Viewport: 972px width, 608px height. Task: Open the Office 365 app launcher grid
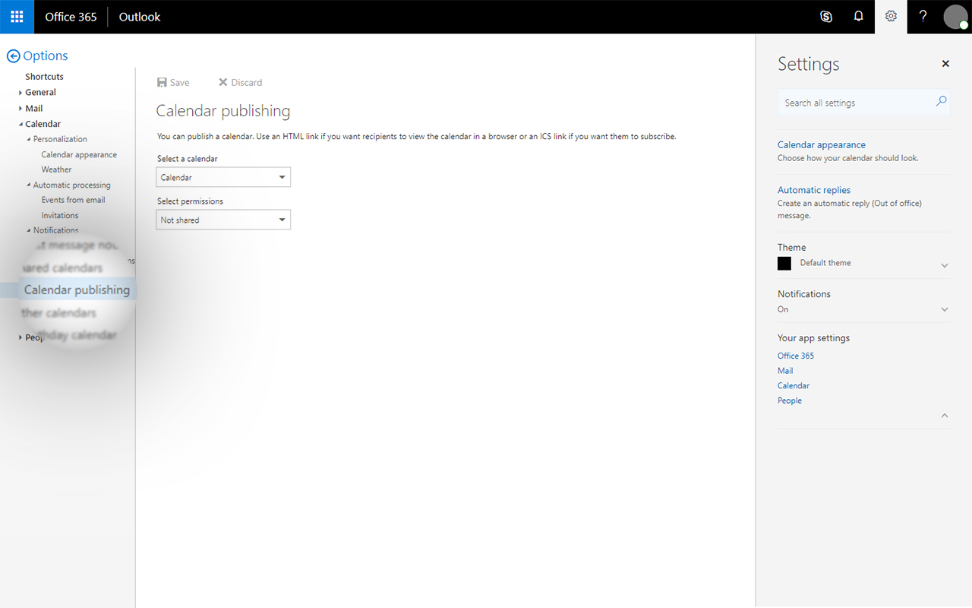click(x=17, y=17)
